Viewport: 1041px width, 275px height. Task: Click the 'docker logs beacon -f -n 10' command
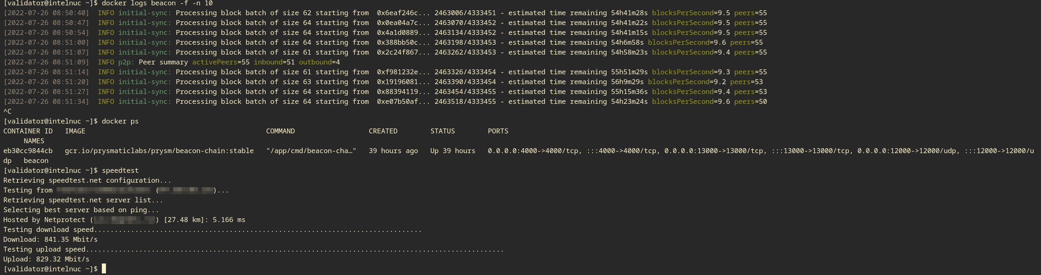(157, 3)
